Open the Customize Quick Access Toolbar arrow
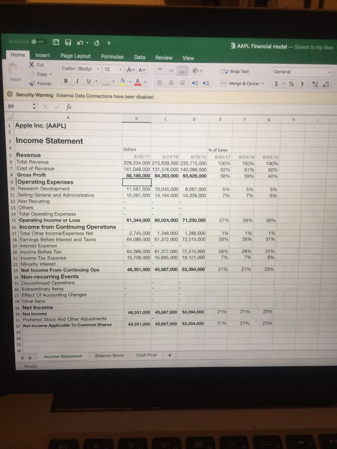 click(109, 43)
